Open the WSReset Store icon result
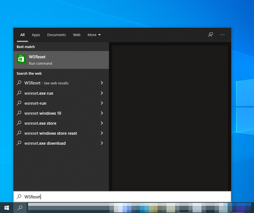 tap(21, 59)
